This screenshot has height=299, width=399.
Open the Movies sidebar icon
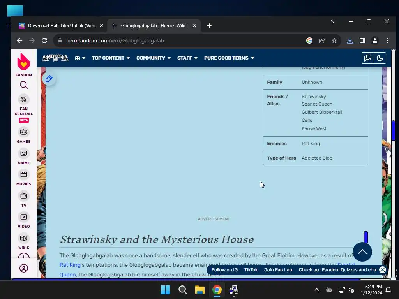click(x=24, y=174)
